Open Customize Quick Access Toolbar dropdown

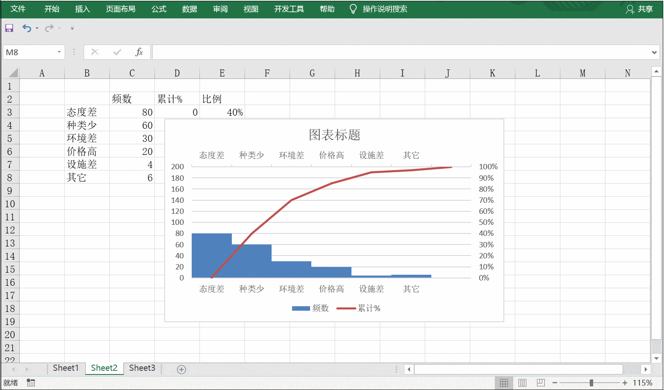click(x=72, y=28)
